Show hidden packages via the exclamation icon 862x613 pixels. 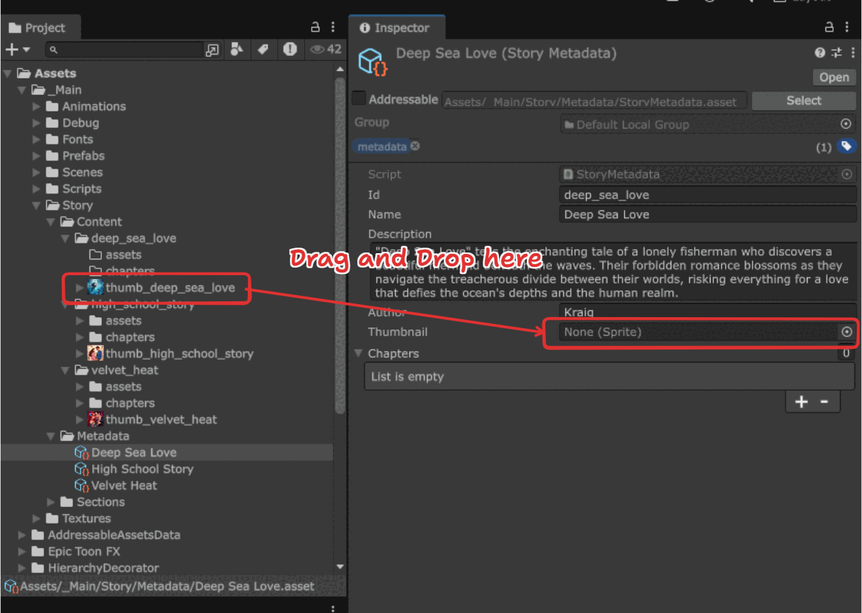[x=290, y=50]
